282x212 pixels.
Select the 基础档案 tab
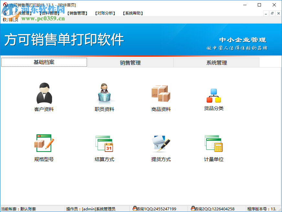click(x=44, y=63)
